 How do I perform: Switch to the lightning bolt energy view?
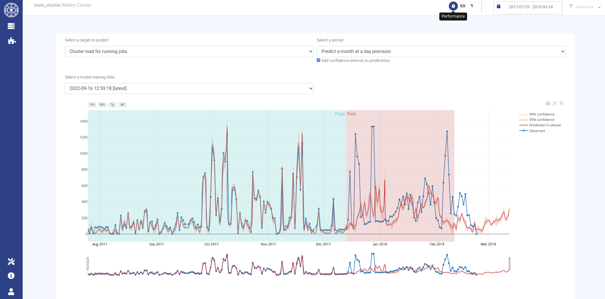pyautogui.click(x=472, y=6)
